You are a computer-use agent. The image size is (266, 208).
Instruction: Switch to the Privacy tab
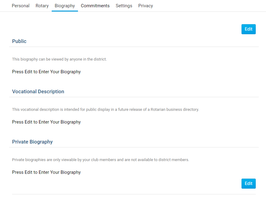tap(146, 6)
